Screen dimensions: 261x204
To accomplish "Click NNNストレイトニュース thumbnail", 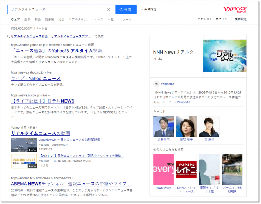I will tap(186, 169).
